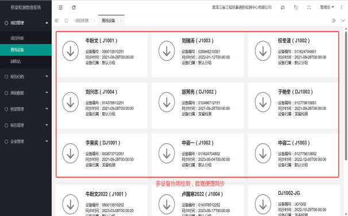
Task: Click the refresh icon in top bar
Action: [74, 7]
